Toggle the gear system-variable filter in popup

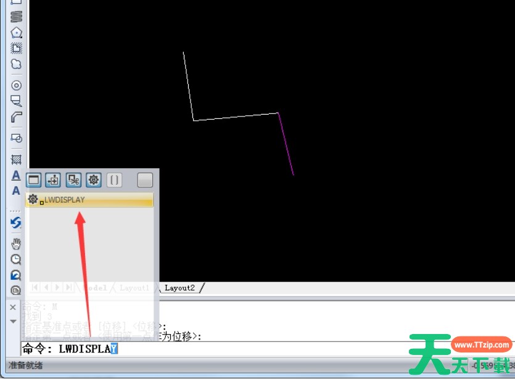pyautogui.click(x=94, y=180)
